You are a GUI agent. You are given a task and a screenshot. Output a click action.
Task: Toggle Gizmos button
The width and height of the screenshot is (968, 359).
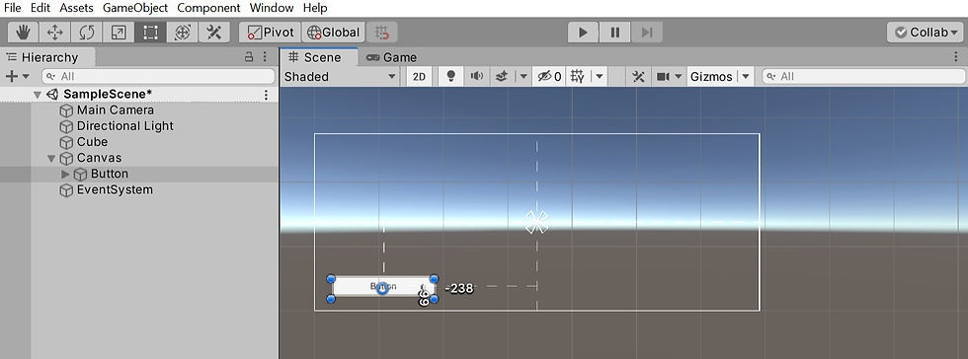pyautogui.click(x=711, y=77)
